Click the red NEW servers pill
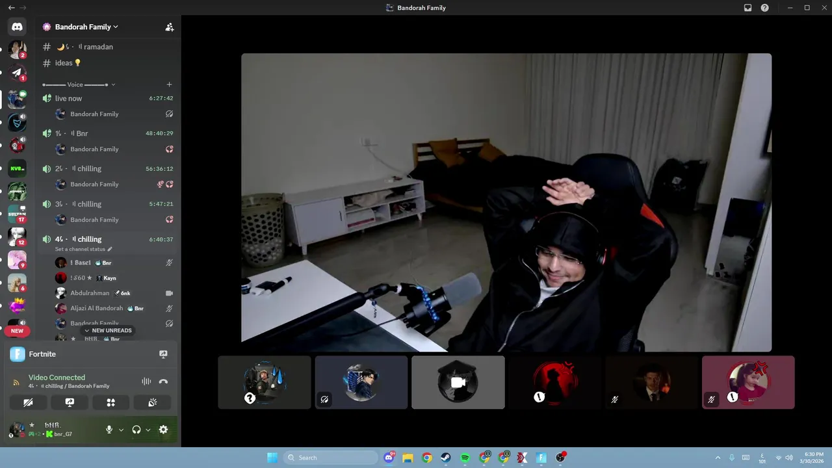832x468 pixels. [x=17, y=331]
